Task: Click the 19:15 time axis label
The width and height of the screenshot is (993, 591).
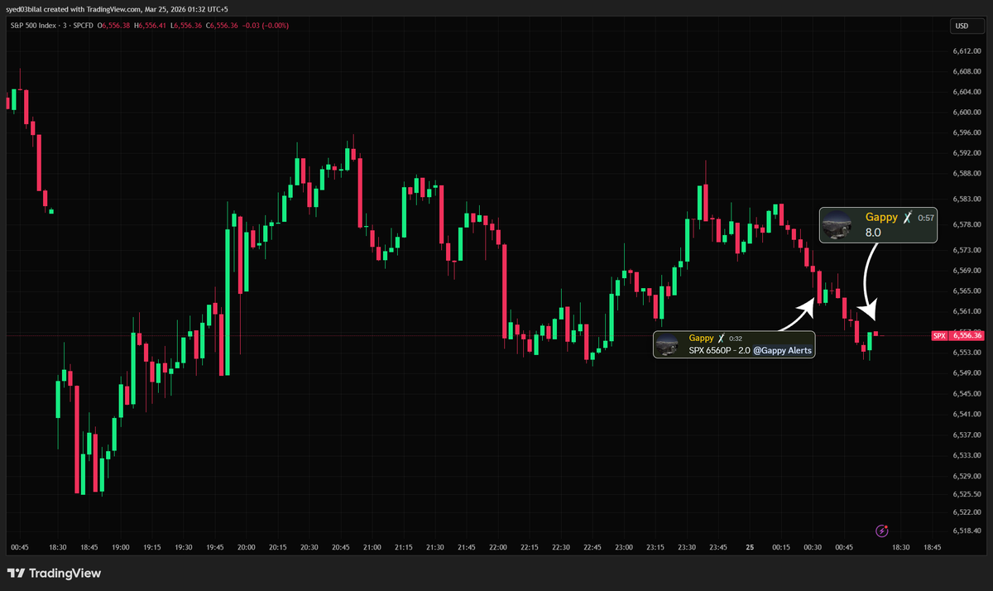Action: (x=152, y=547)
